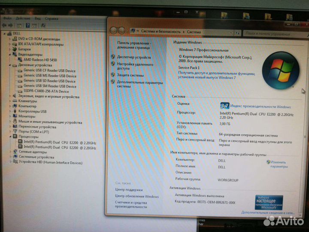Click the AMD Radeon HD 5450 device icon
The height and width of the screenshot is (232, 309).
[20, 60]
